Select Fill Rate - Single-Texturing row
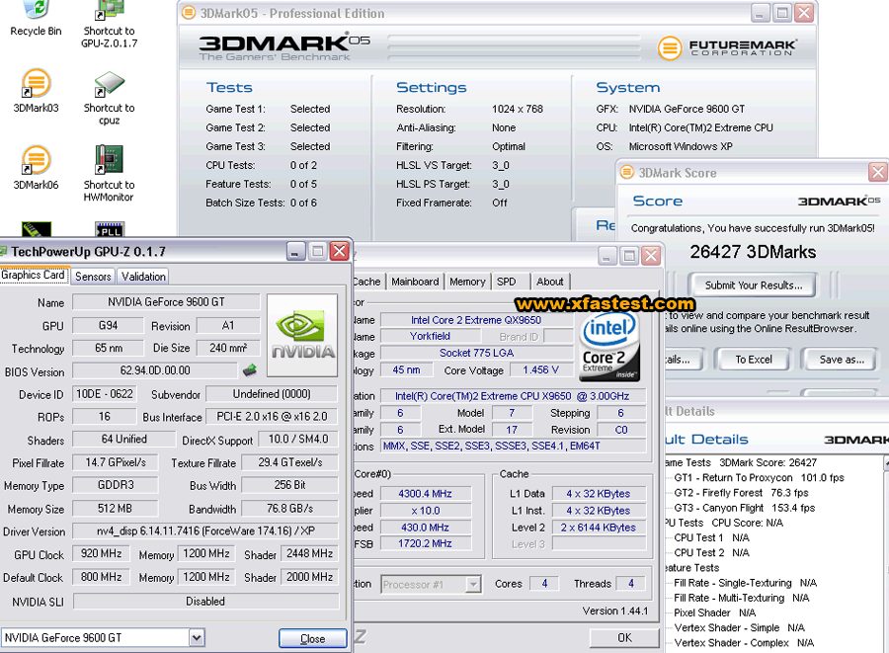The height and width of the screenshot is (653, 889). (x=745, y=583)
